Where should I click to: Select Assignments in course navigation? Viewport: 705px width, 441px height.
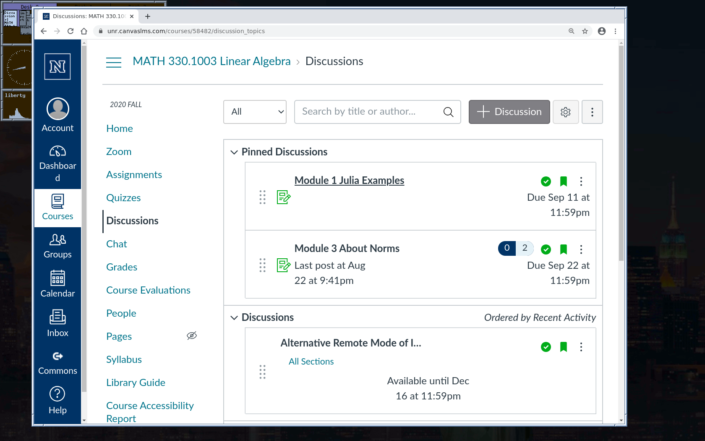click(134, 175)
